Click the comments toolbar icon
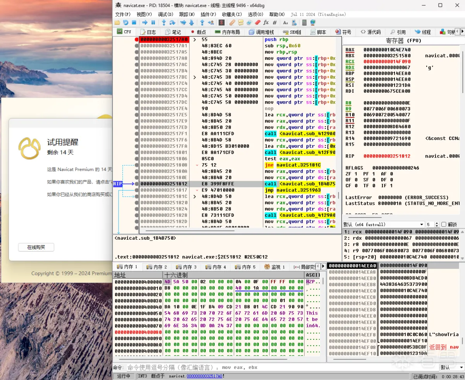The width and height of the screenshot is (465, 380). coord(240,23)
